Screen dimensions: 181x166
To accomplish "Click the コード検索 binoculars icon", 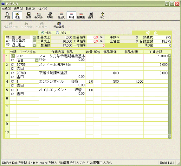I will (26, 25).
